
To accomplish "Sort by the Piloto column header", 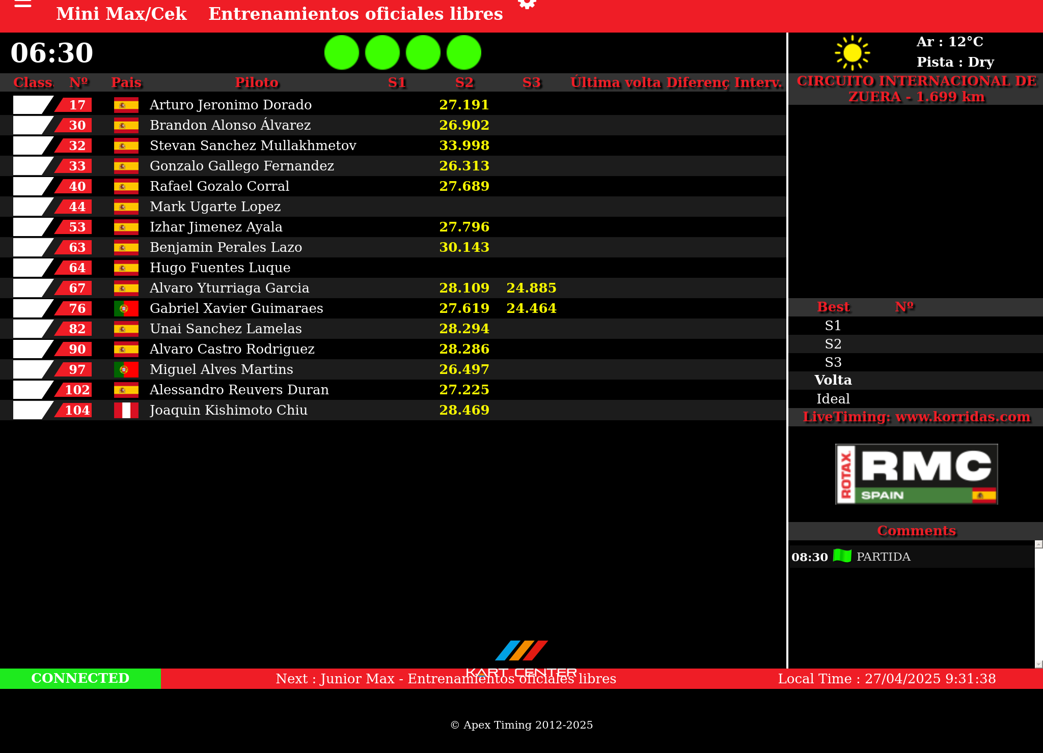I will click(x=257, y=82).
